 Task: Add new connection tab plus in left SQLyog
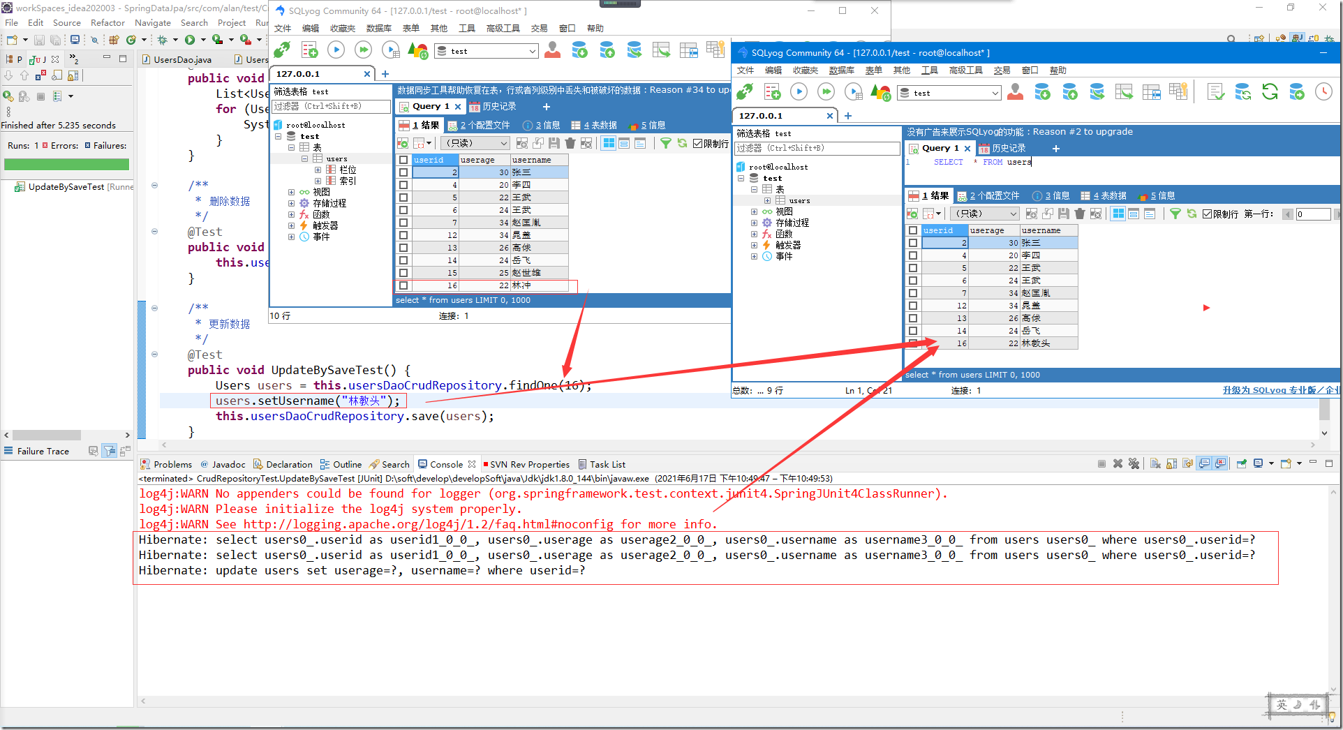(385, 73)
